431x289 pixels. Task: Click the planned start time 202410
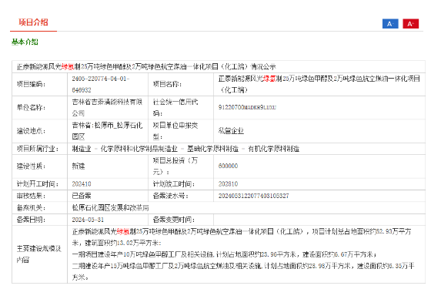82,184
